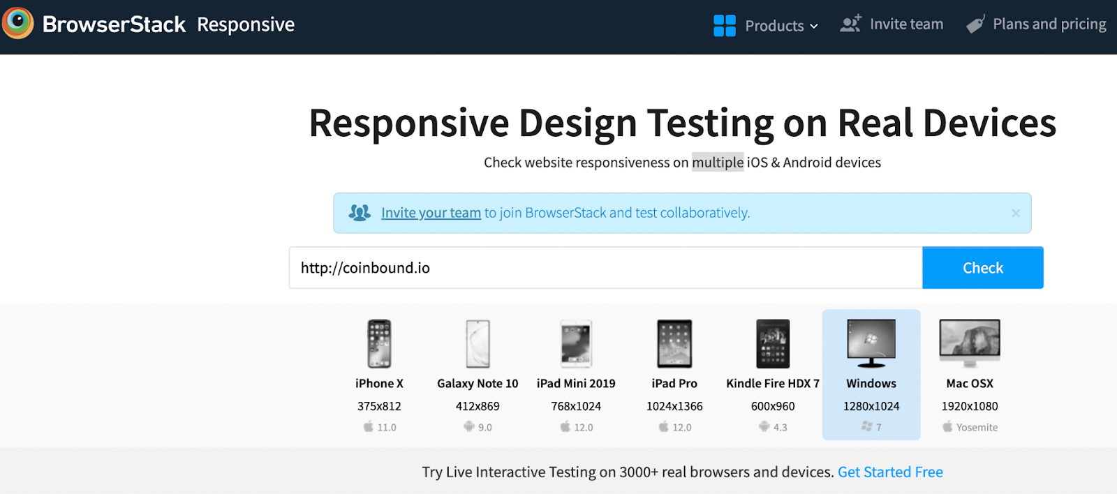Open the Get Started Free link
1117x494 pixels.
click(890, 472)
